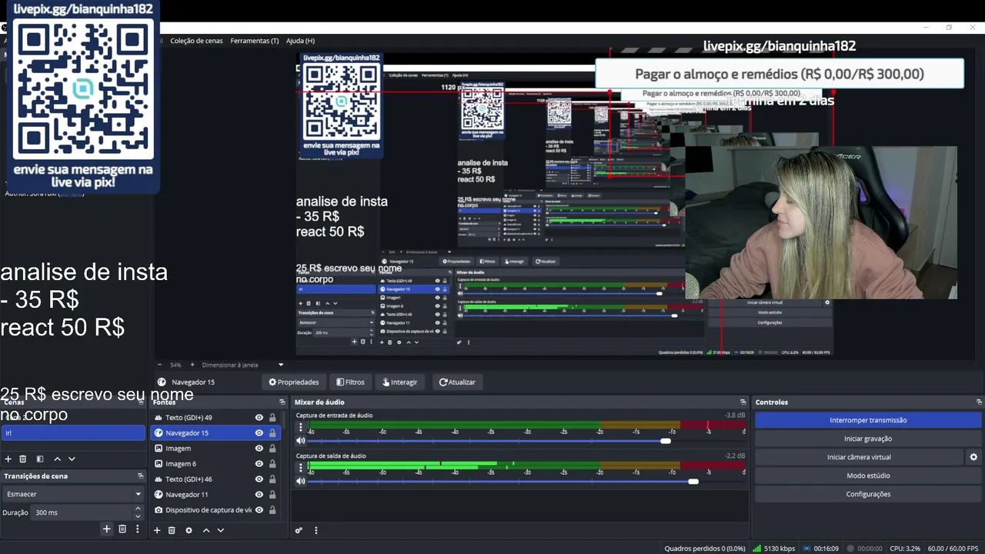Click the Interagir button
This screenshot has height=554, width=985.
(400, 382)
